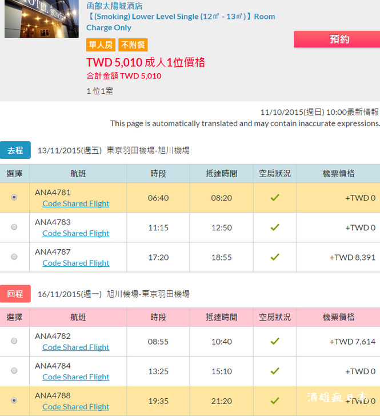
Task: Click the pink 預約 reservation button
Action: pos(337,39)
